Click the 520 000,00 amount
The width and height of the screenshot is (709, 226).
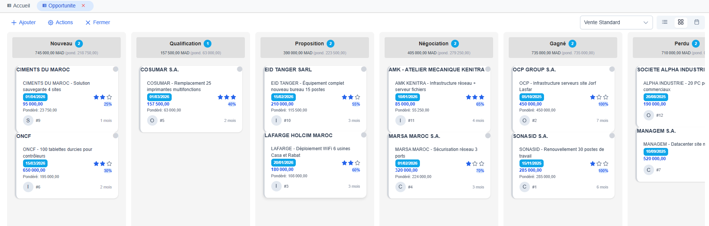coord(655,159)
